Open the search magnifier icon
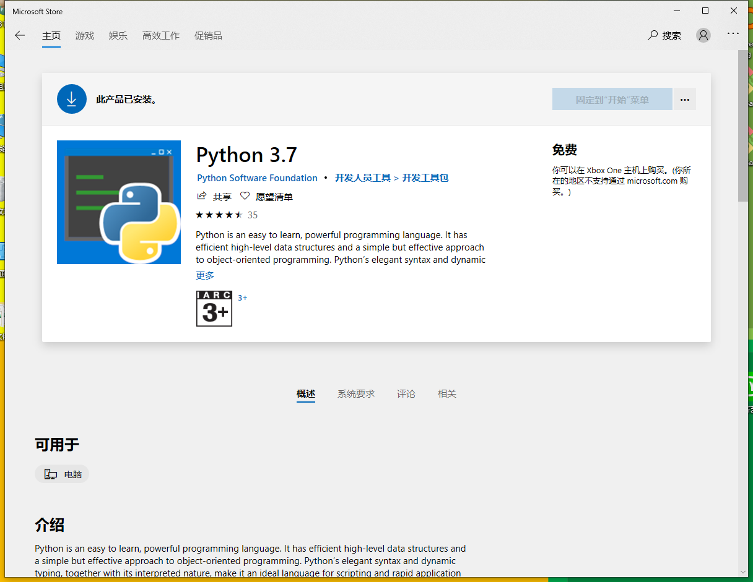 [x=653, y=35]
